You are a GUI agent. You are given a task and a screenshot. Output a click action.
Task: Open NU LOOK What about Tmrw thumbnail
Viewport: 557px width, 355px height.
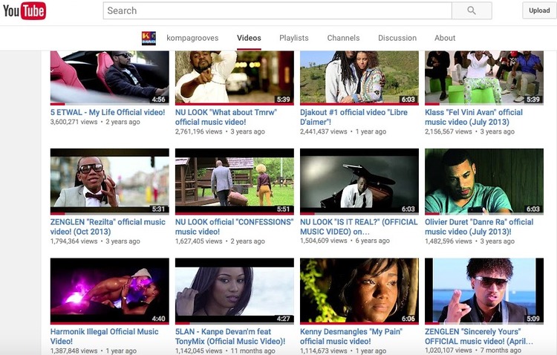coord(235,78)
